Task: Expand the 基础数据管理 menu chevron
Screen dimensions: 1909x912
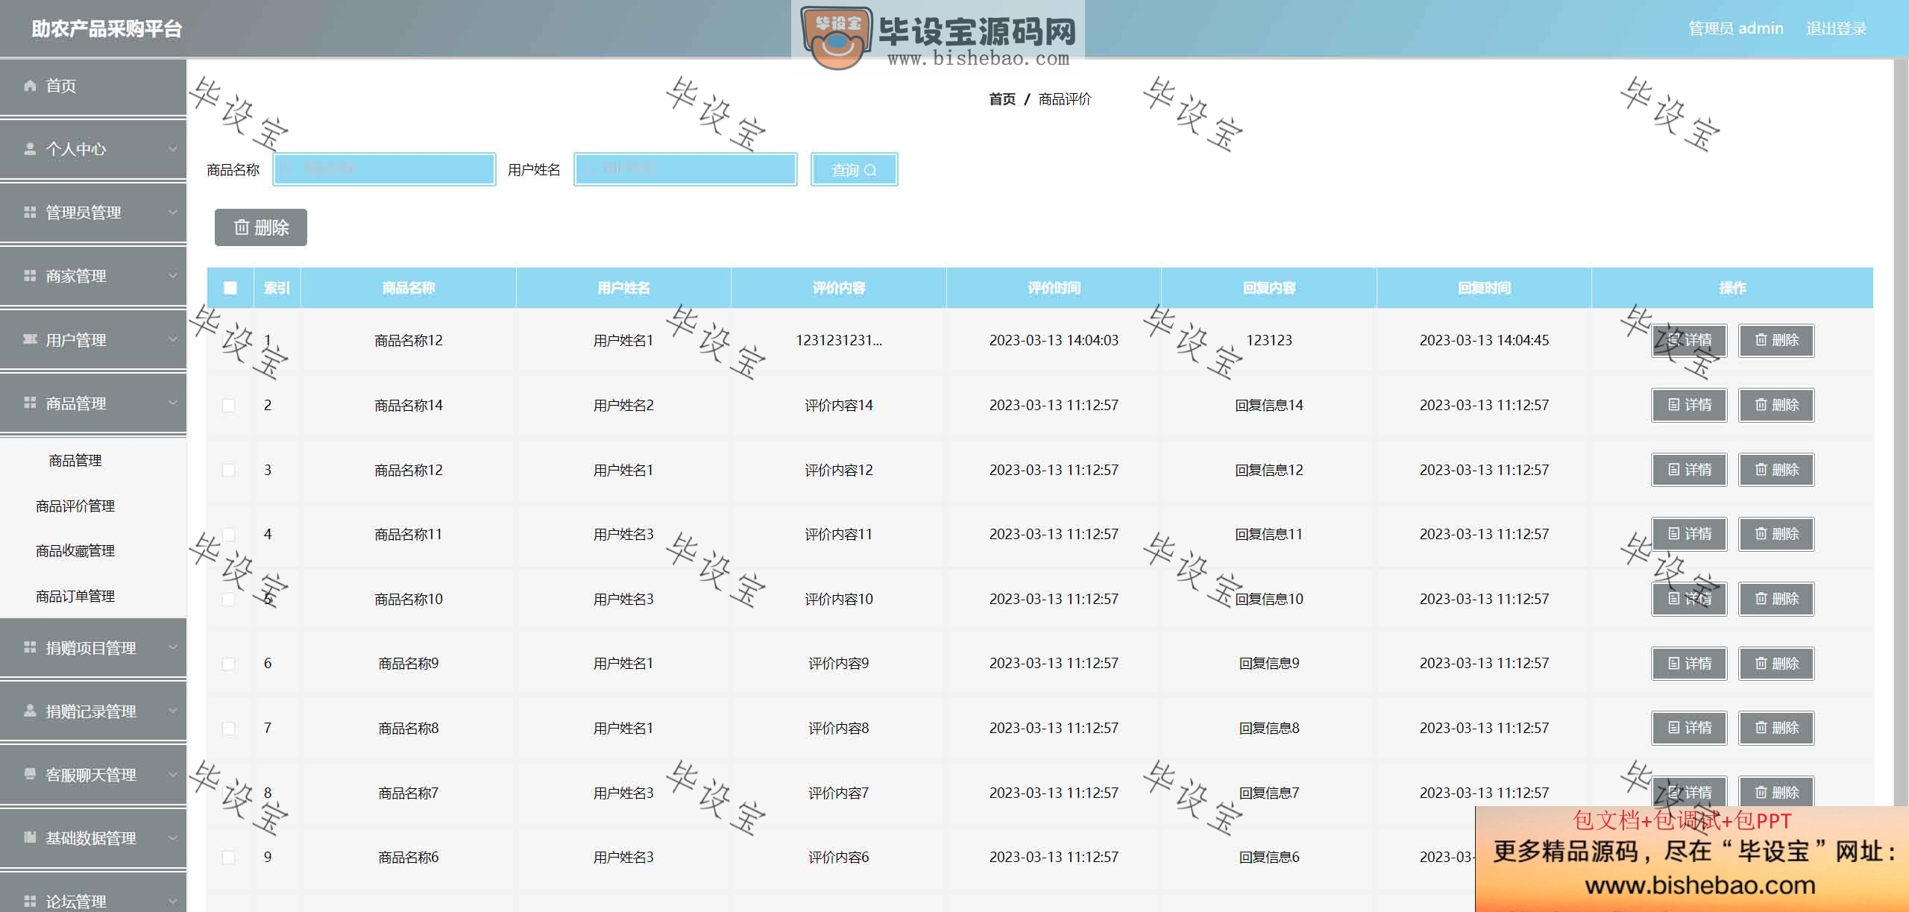Action: 173,837
